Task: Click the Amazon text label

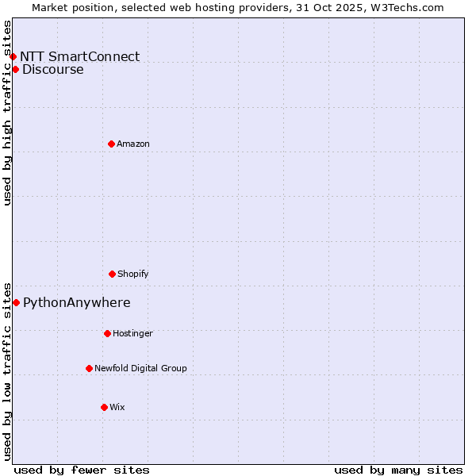Action: tap(133, 144)
